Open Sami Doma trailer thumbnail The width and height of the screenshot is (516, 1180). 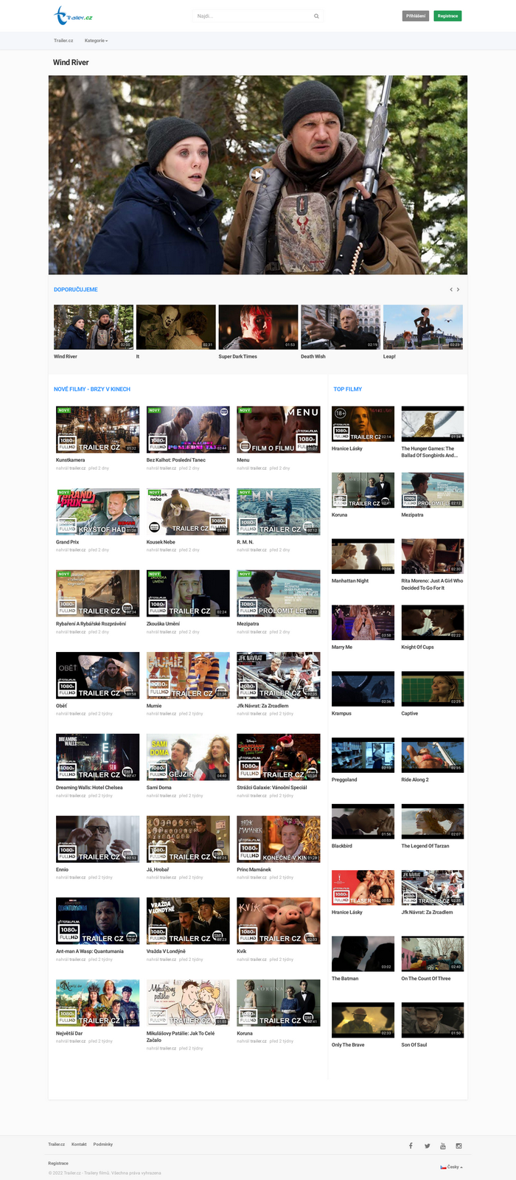188,757
